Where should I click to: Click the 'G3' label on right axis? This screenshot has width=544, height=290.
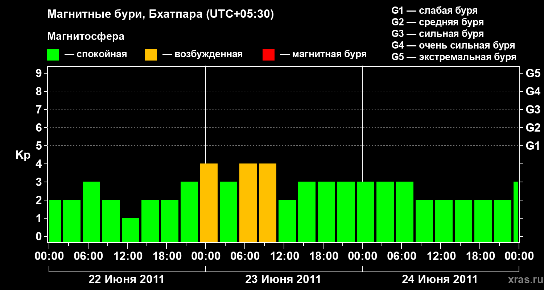(533, 109)
